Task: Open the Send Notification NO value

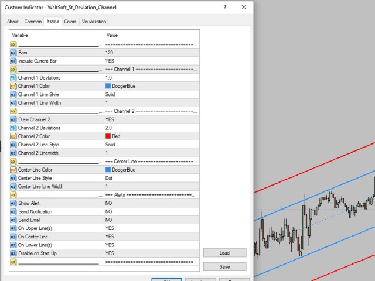Action: 152,211
